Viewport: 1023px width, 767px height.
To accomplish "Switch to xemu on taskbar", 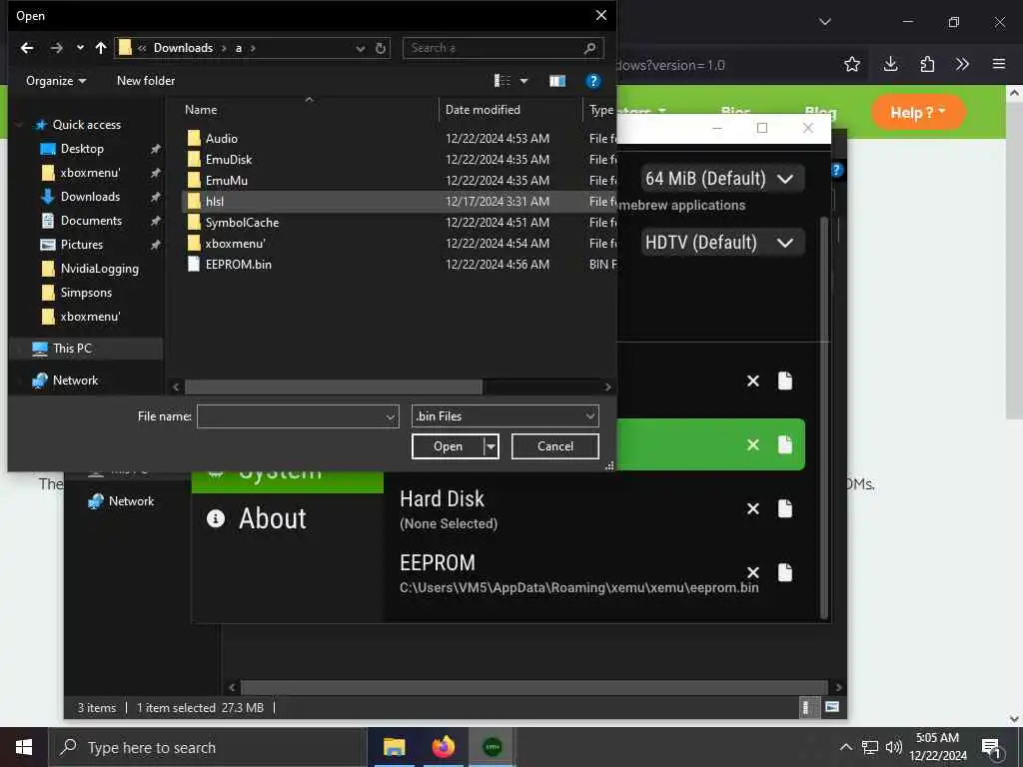I will click(492, 747).
